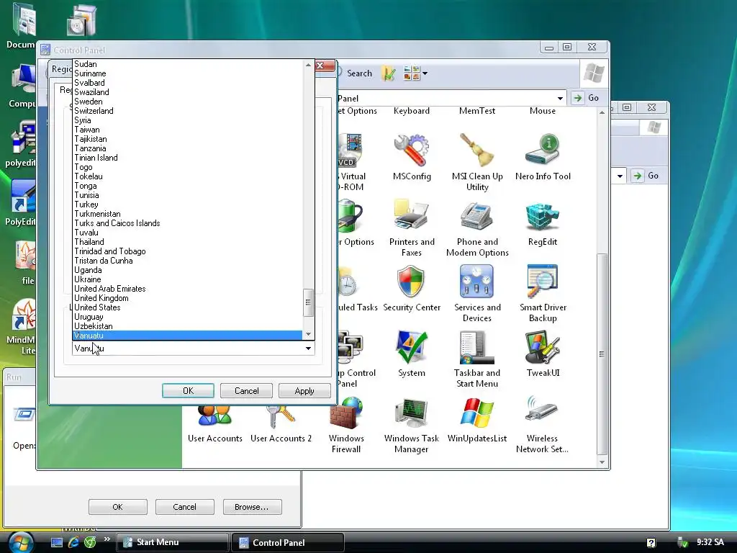Click the Folders toolbar icon next to Search

(x=388, y=73)
